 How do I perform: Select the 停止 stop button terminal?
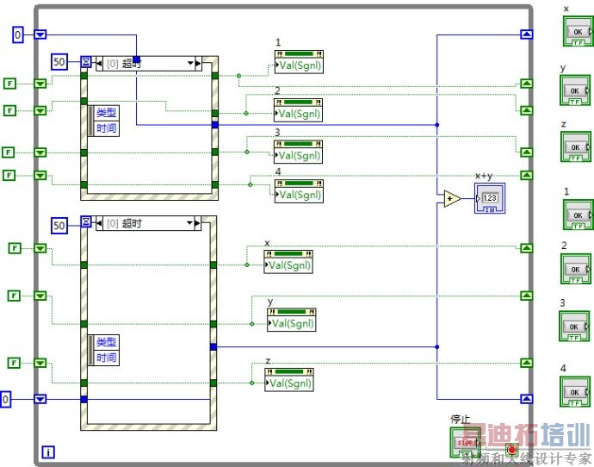pyautogui.click(x=465, y=442)
